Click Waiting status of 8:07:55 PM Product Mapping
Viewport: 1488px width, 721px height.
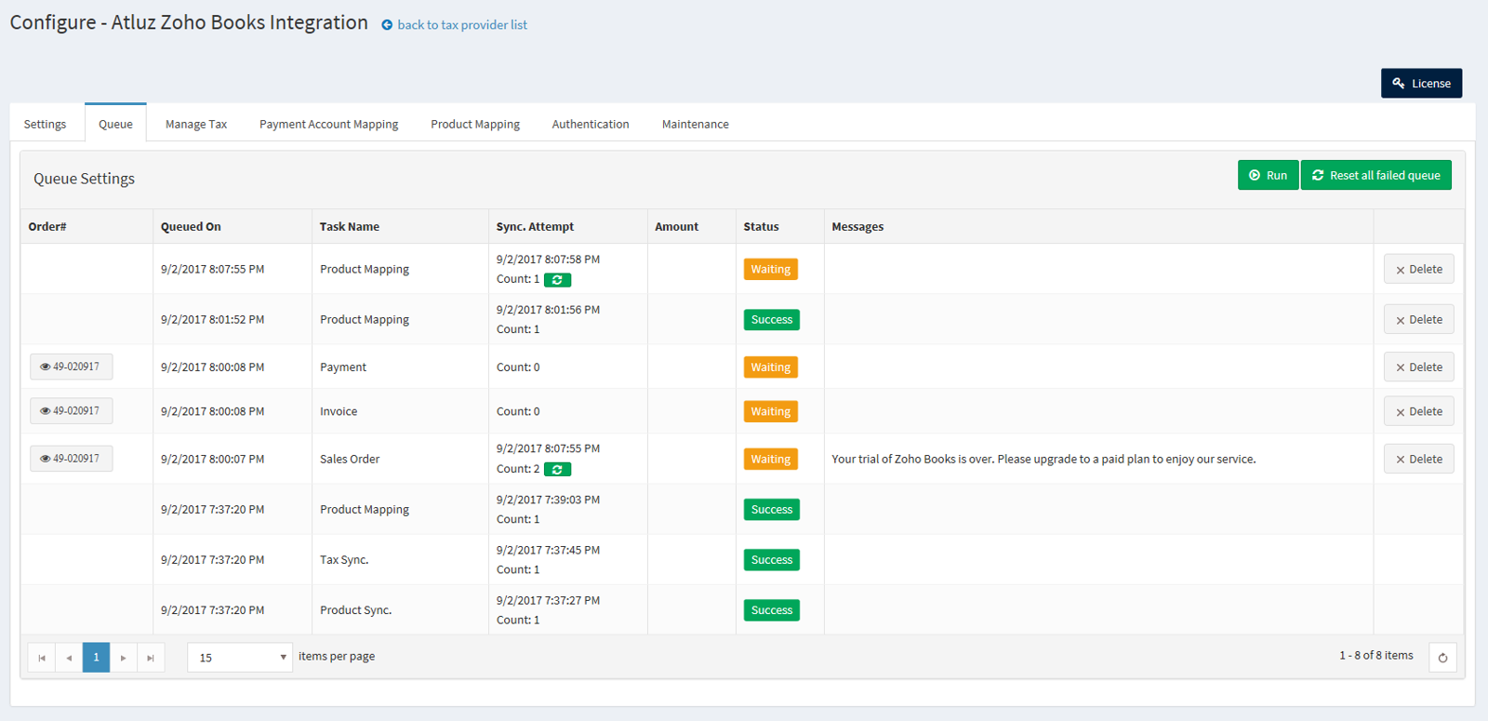point(771,269)
